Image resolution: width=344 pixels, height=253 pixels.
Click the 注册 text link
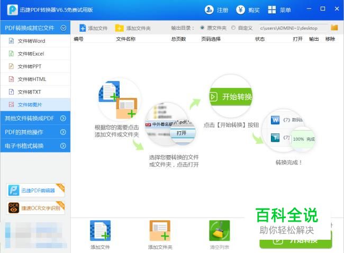[222, 10]
